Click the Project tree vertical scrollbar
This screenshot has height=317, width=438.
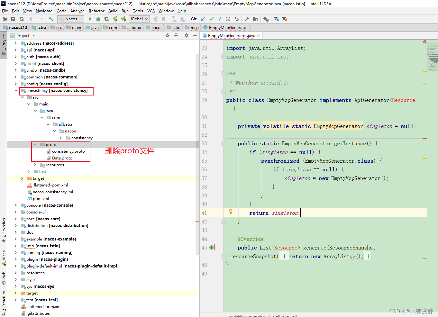coord(198,154)
